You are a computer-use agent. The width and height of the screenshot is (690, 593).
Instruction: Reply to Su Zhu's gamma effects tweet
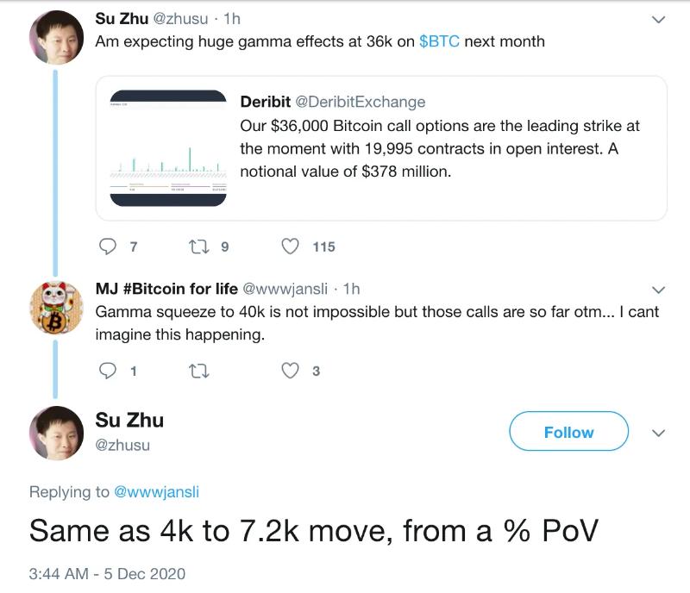pyautogui.click(x=107, y=247)
